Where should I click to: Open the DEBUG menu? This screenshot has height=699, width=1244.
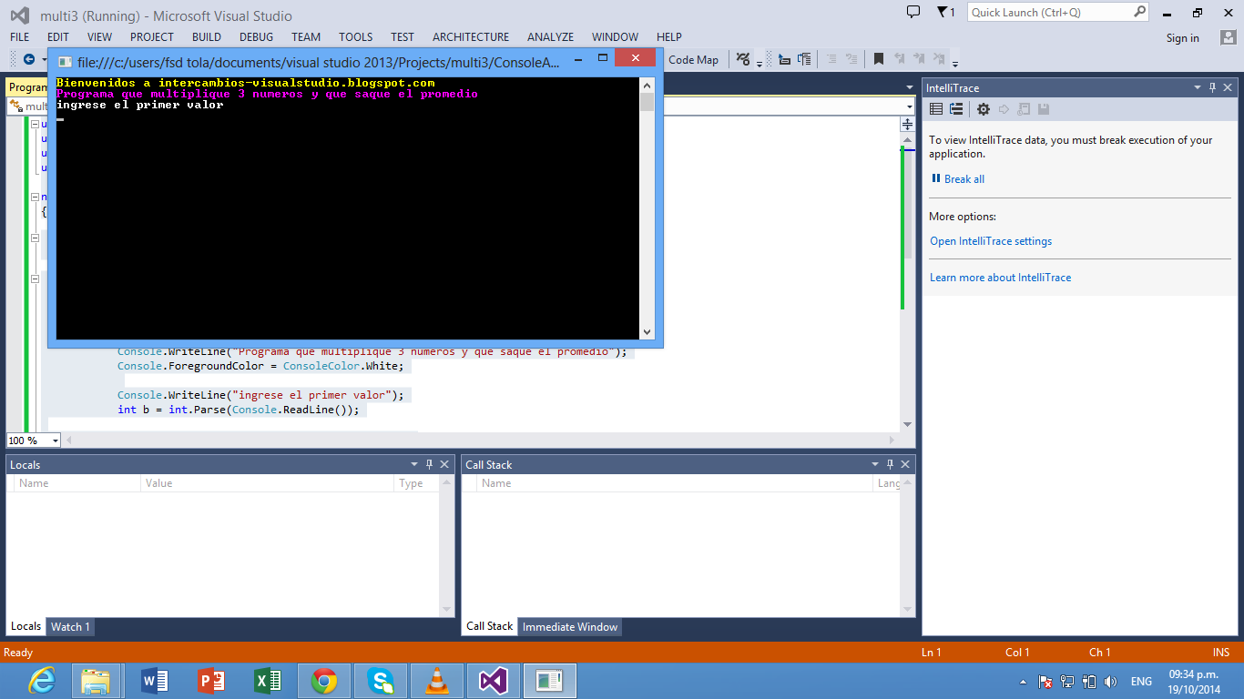257,37
